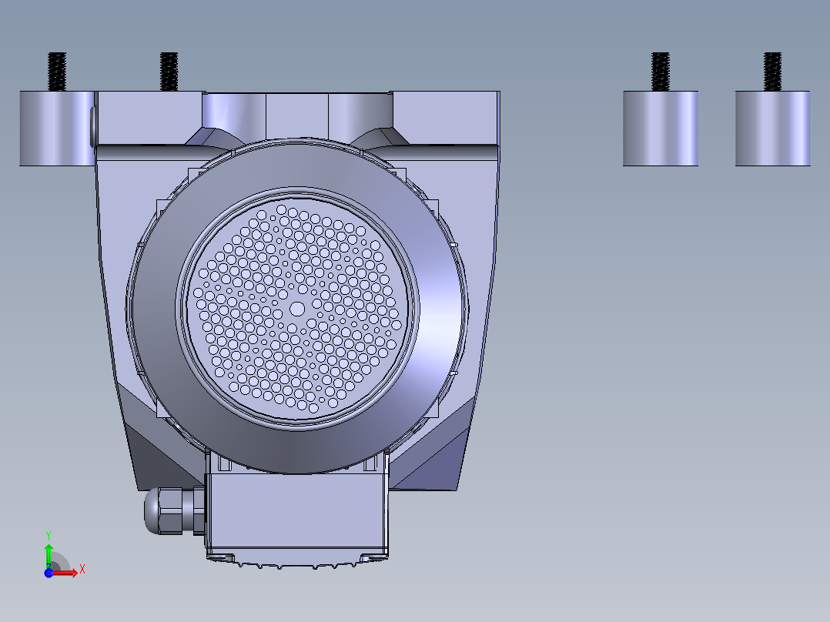Pick the threaded stud on the second-from-right mount
The image size is (830, 622).
coord(660,72)
